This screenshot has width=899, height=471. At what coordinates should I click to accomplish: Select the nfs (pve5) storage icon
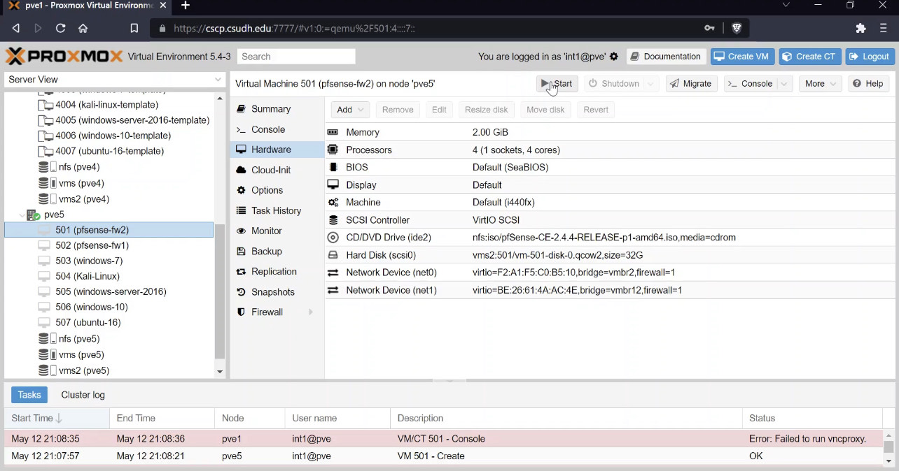pyautogui.click(x=47, y=339)
